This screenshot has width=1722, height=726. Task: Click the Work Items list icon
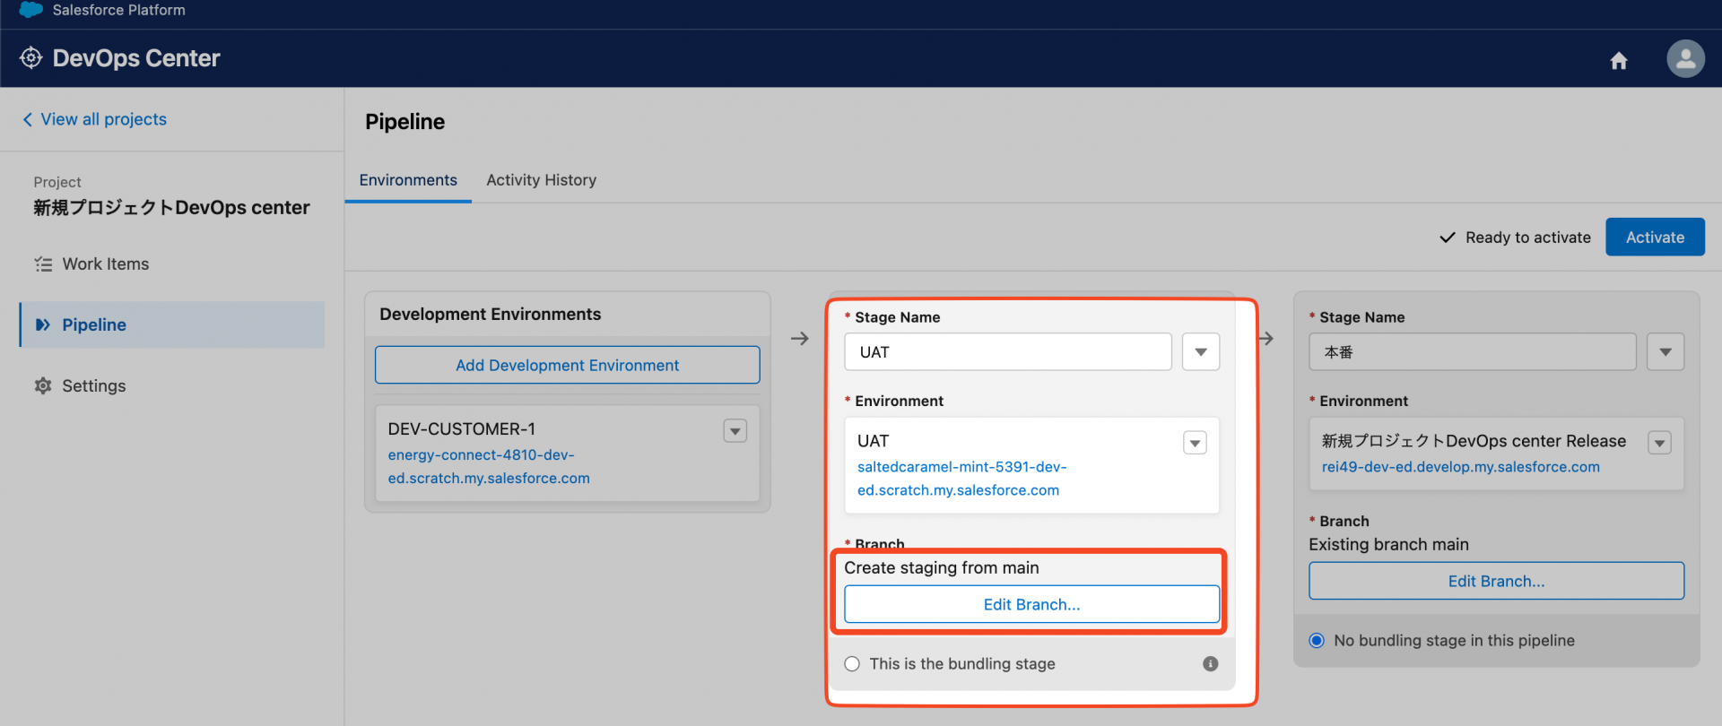point(43,264)
